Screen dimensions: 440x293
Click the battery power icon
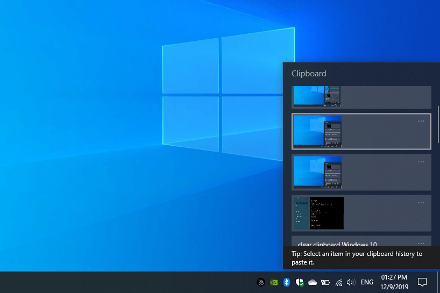[325, 282]
